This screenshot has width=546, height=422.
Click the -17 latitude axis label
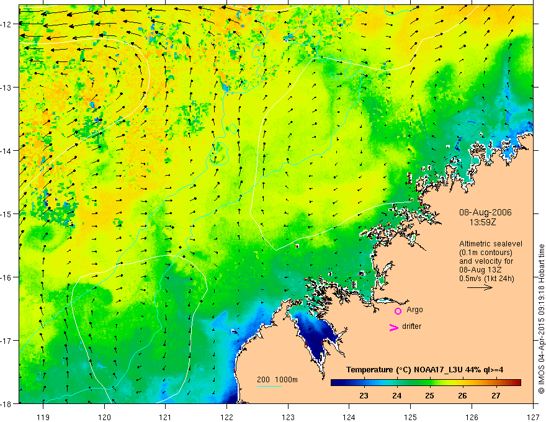pos(7,341)
